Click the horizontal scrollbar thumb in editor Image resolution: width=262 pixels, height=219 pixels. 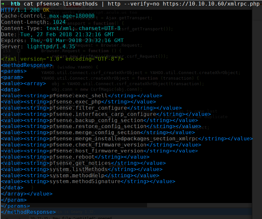73,205
